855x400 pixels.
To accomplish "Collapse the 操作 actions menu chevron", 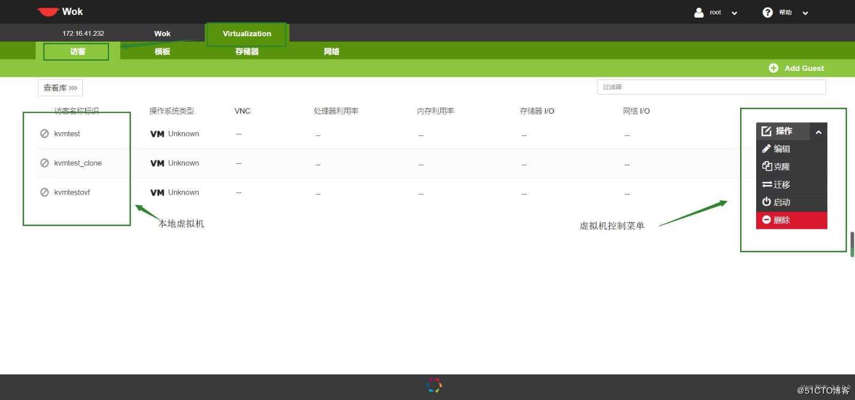I will [818, 131].
